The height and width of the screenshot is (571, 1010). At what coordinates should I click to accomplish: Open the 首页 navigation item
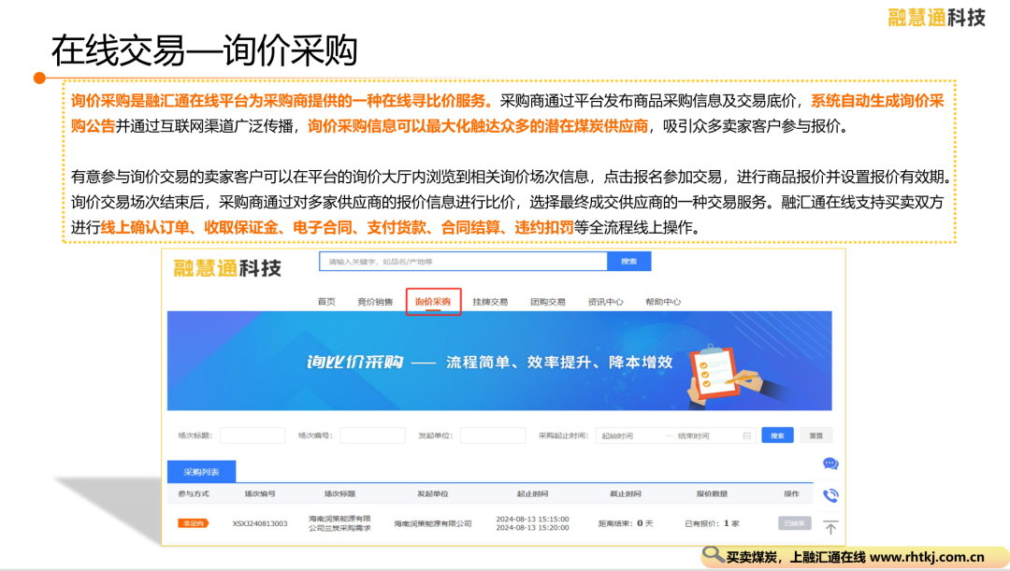tap(326, 301)
